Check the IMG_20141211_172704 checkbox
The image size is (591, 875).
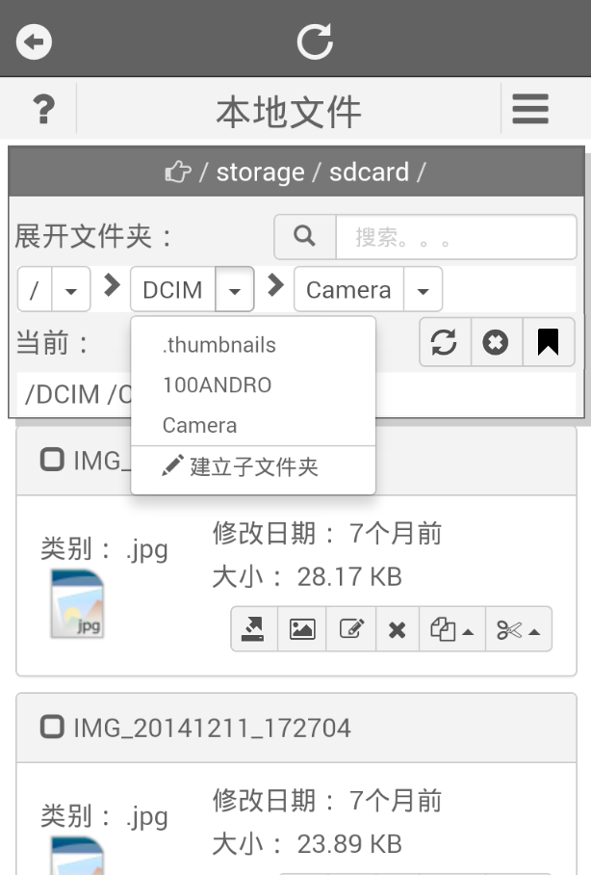pyautogui.click(x=52, y=727)
